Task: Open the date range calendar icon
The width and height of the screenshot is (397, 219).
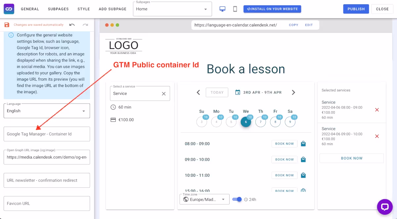Action: [238, 92]
